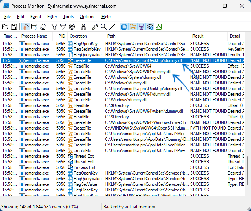Screen dimensions: 251x211
Task: Click the Process Monitor title bar app icon
Action: 6,6
